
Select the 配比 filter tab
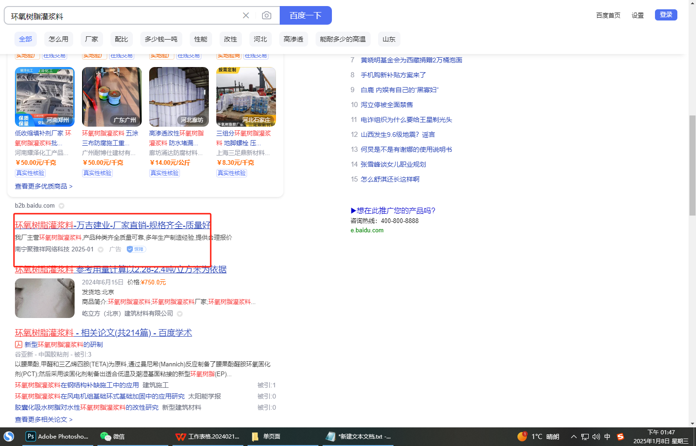122,39
